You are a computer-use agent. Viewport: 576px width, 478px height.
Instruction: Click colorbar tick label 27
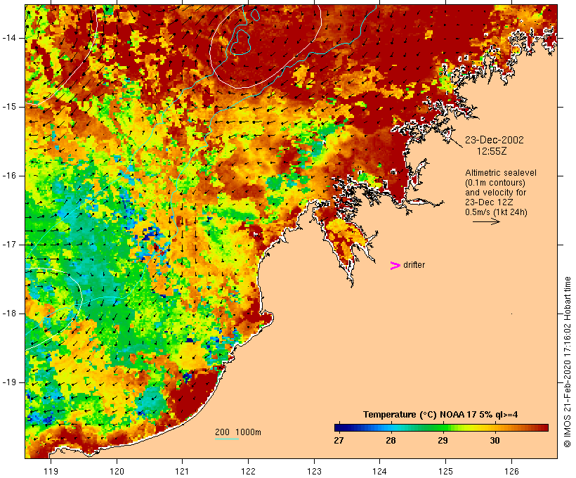tap(339, 440)
